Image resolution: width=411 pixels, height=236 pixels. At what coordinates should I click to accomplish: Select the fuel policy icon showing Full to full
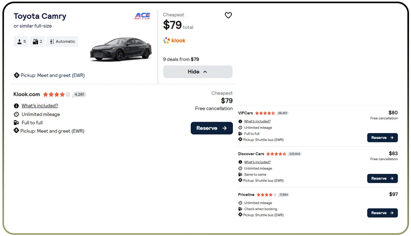click(x=15, y=123)
